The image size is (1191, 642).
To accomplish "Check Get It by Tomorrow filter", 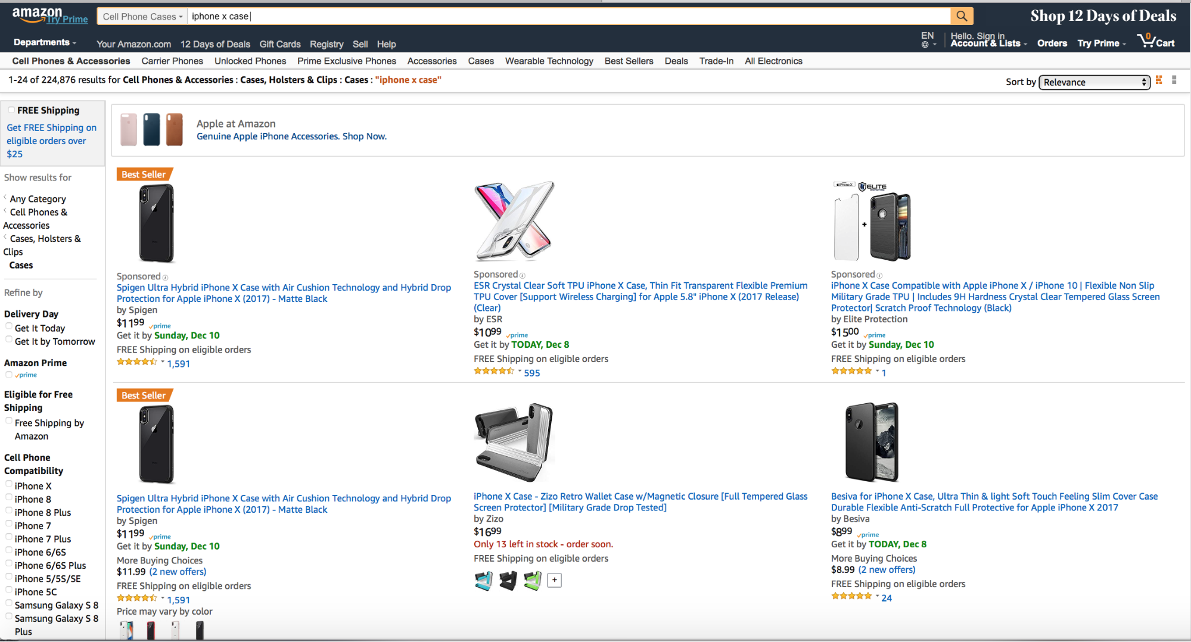I will tap(9, 339).
